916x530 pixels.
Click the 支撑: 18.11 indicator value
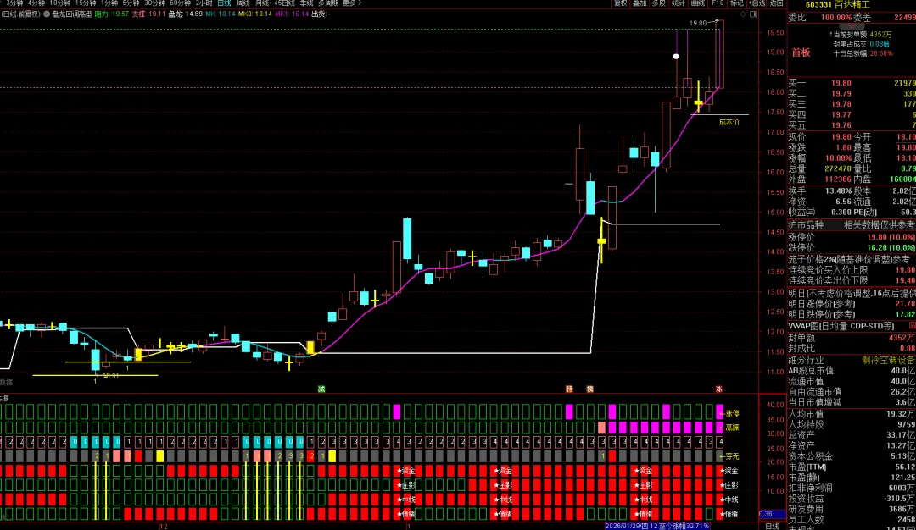coord(148,14)
